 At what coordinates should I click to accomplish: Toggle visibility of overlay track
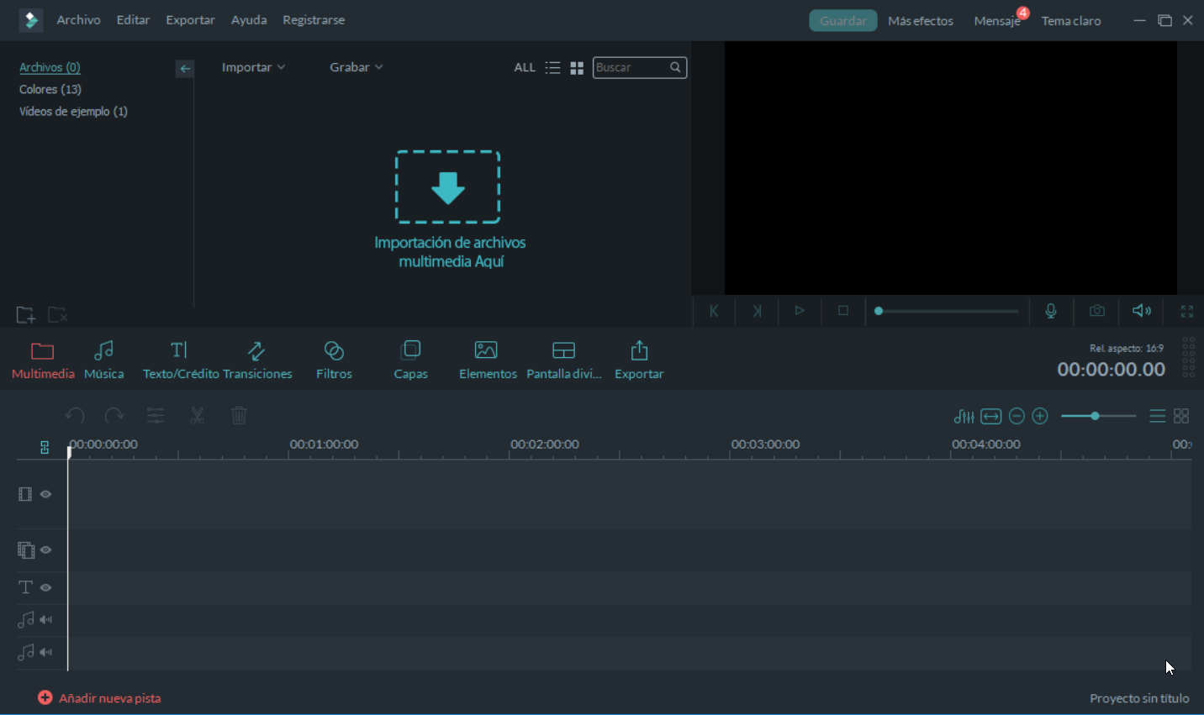click(x=46, y=549)
